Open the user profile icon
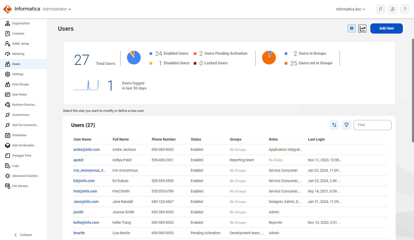The height and width of the screenshot is (240, 414). click(393, 9)
